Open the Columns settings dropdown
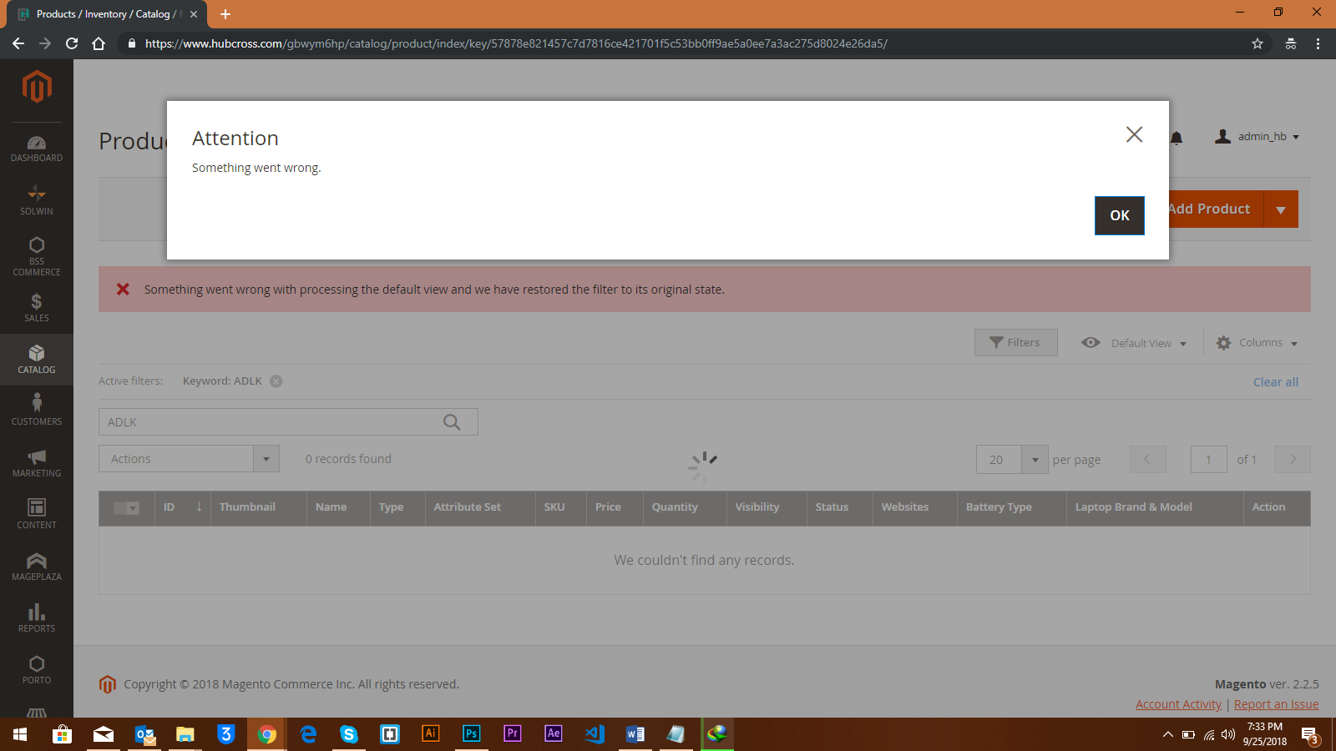 [1258, 343]
